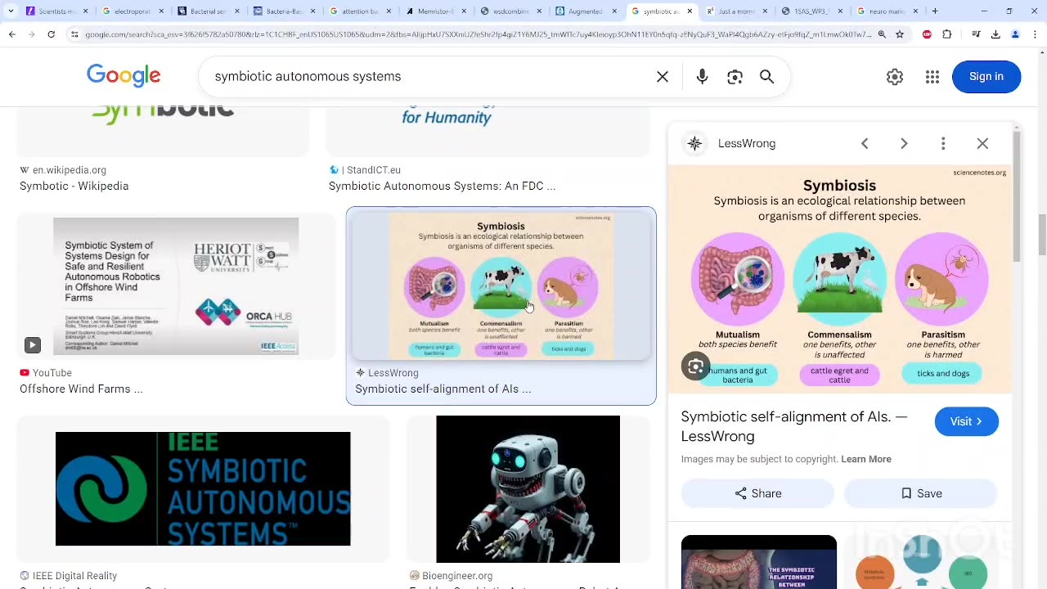Clear the search query with the X icon
1047x589 pixels.
click(x=663, y=76)
